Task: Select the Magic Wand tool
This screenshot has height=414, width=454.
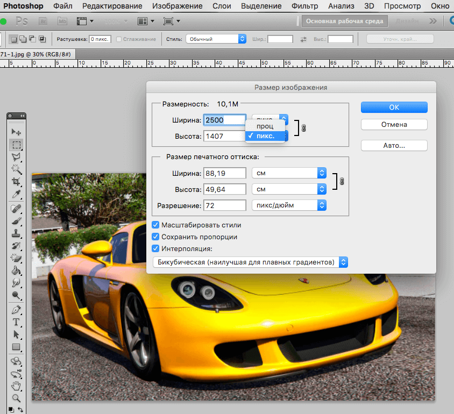Action: coord(17,169)
